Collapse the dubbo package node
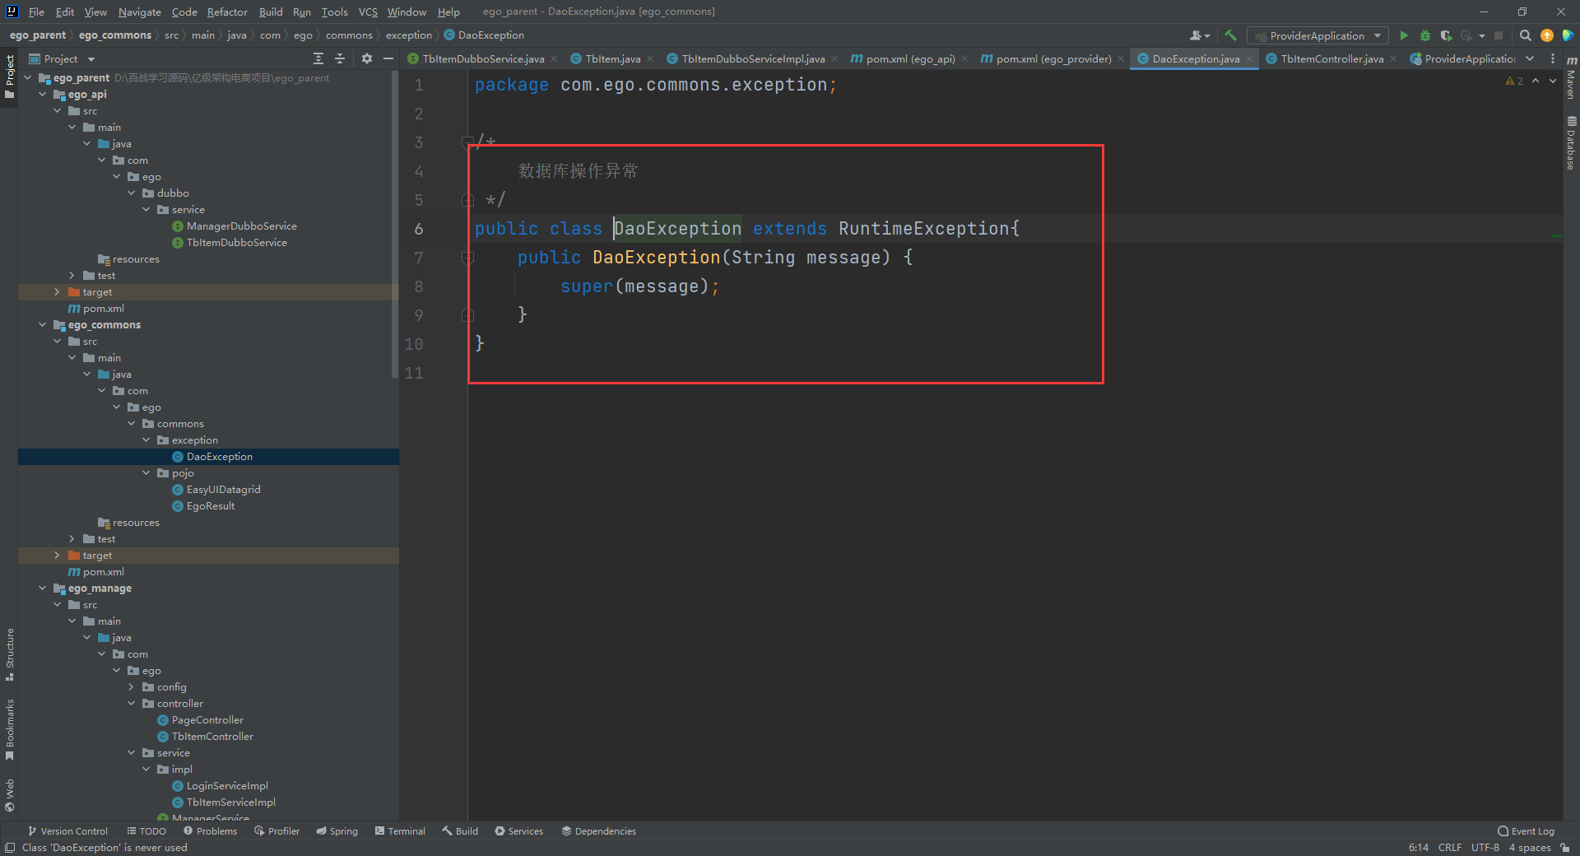Viewport: 1580px width, 856px height. [131, 193]
